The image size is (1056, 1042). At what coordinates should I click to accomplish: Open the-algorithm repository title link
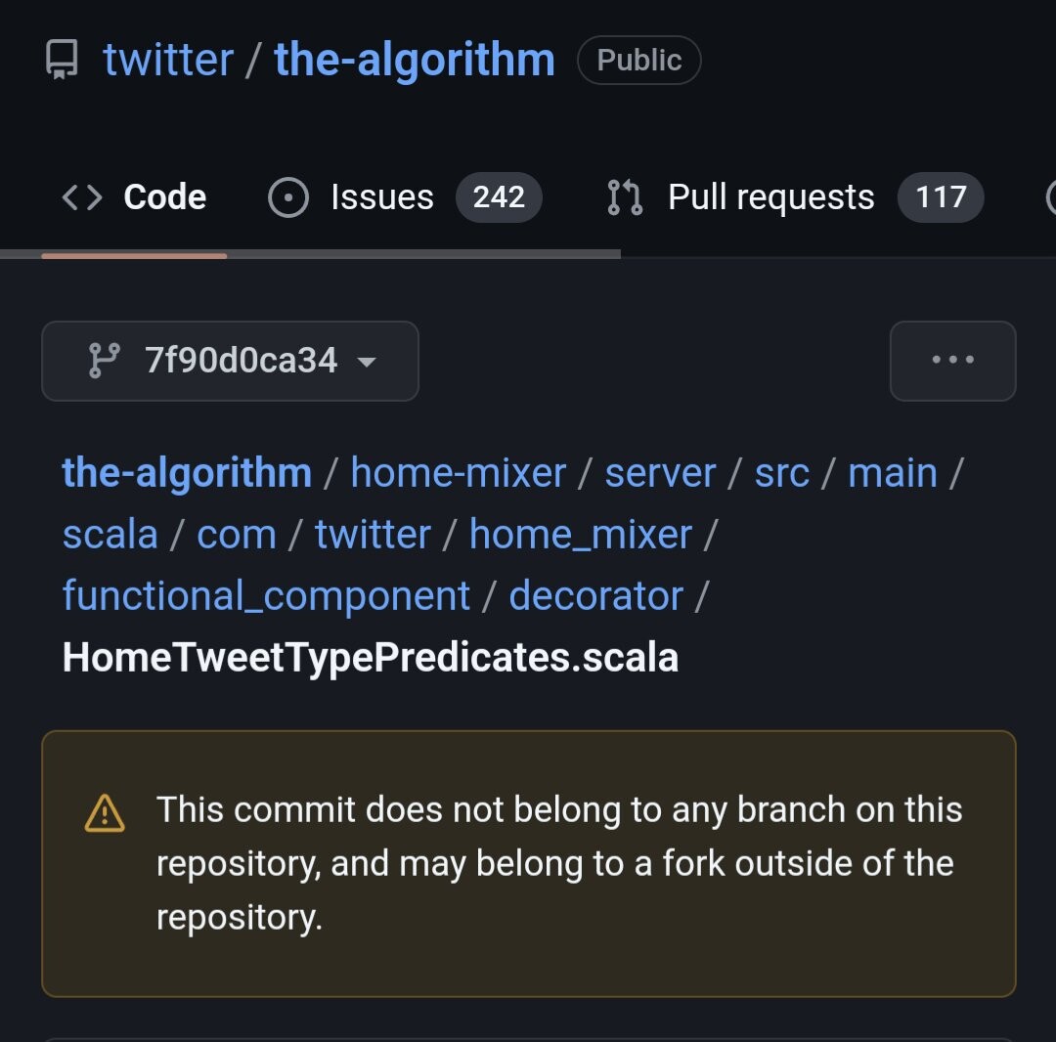point(415,61)
